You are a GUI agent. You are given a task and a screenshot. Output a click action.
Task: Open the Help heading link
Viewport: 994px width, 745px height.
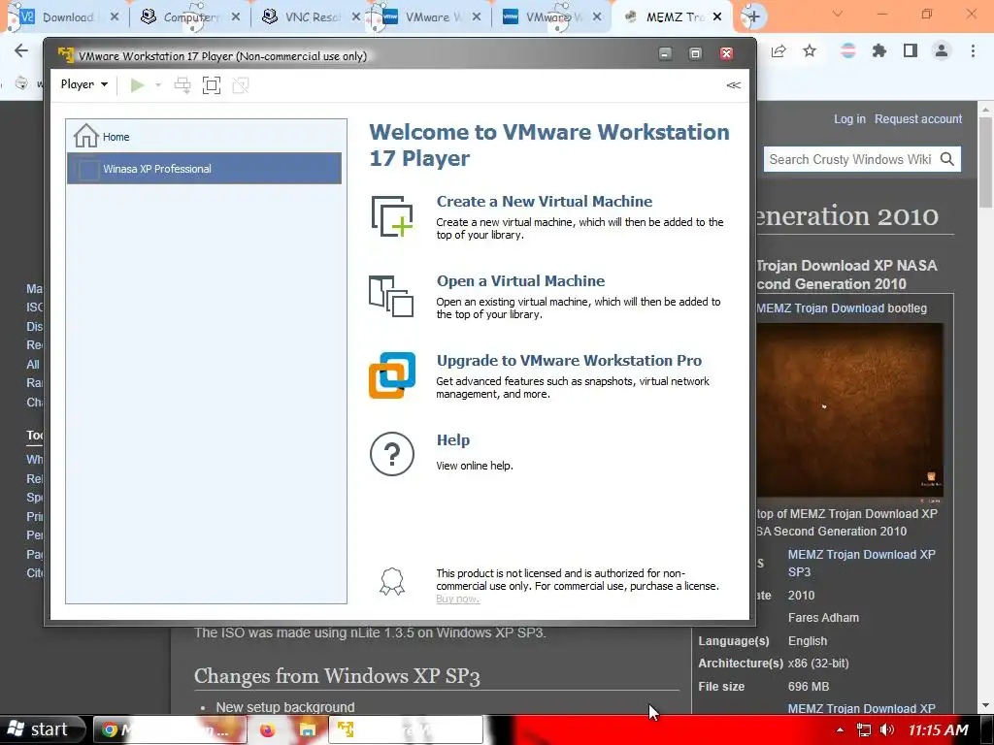[452, 439]
